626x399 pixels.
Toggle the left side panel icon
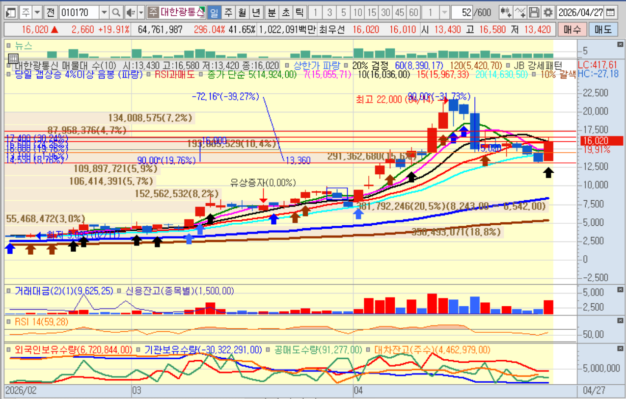[x=12, y=12]
